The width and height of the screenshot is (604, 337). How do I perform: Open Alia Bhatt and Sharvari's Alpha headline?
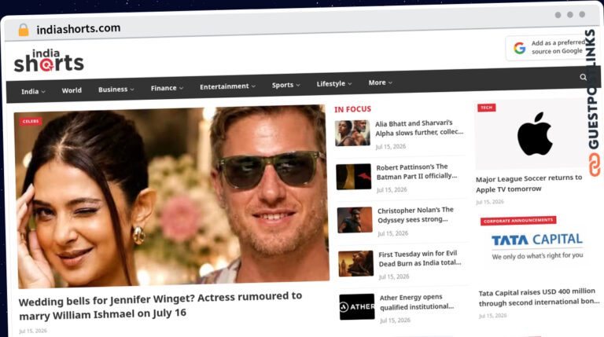(x=419, y=128)
